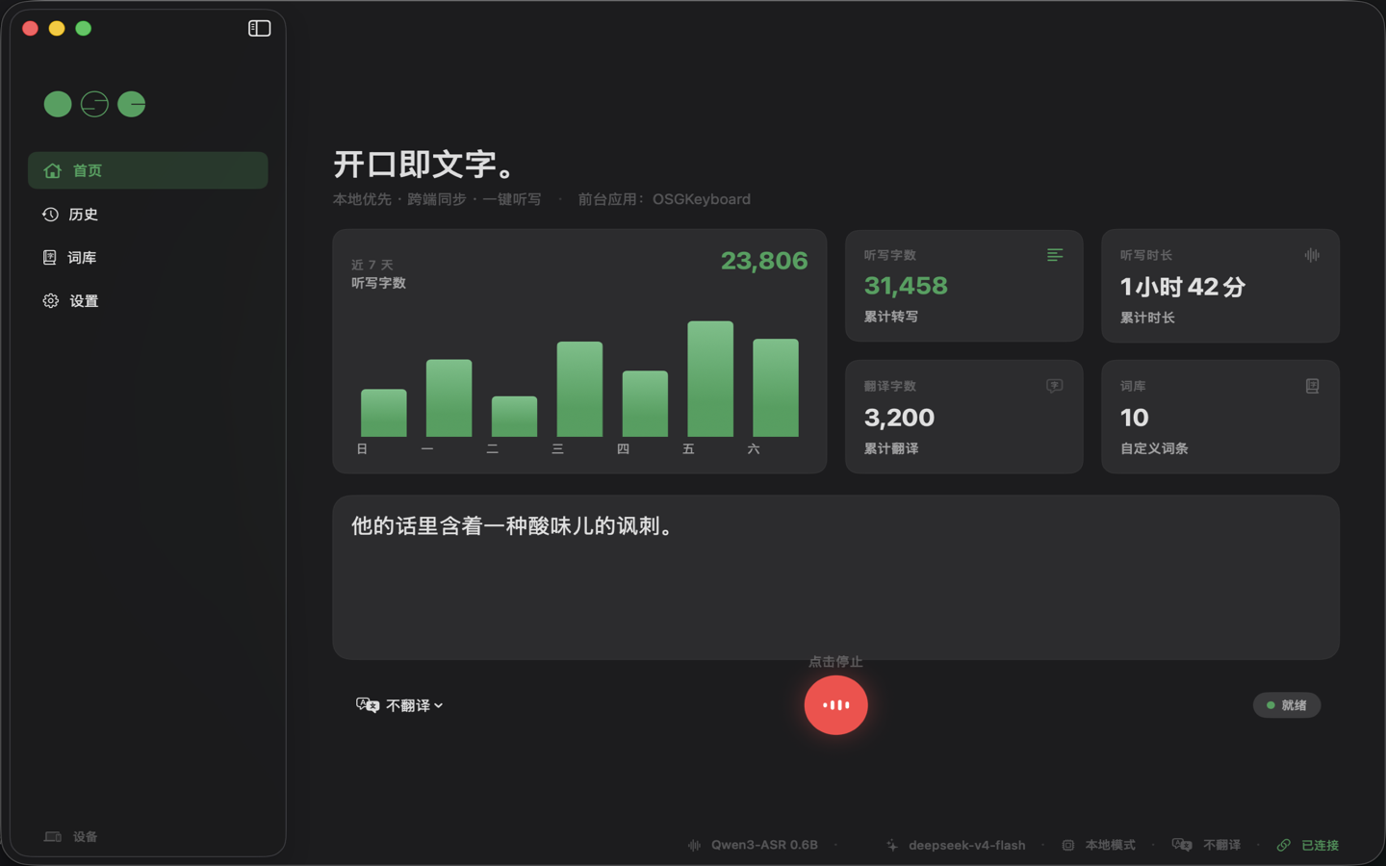Click the Monday 一 bar in chart
1386x866 pixels.
coord(449,398)
